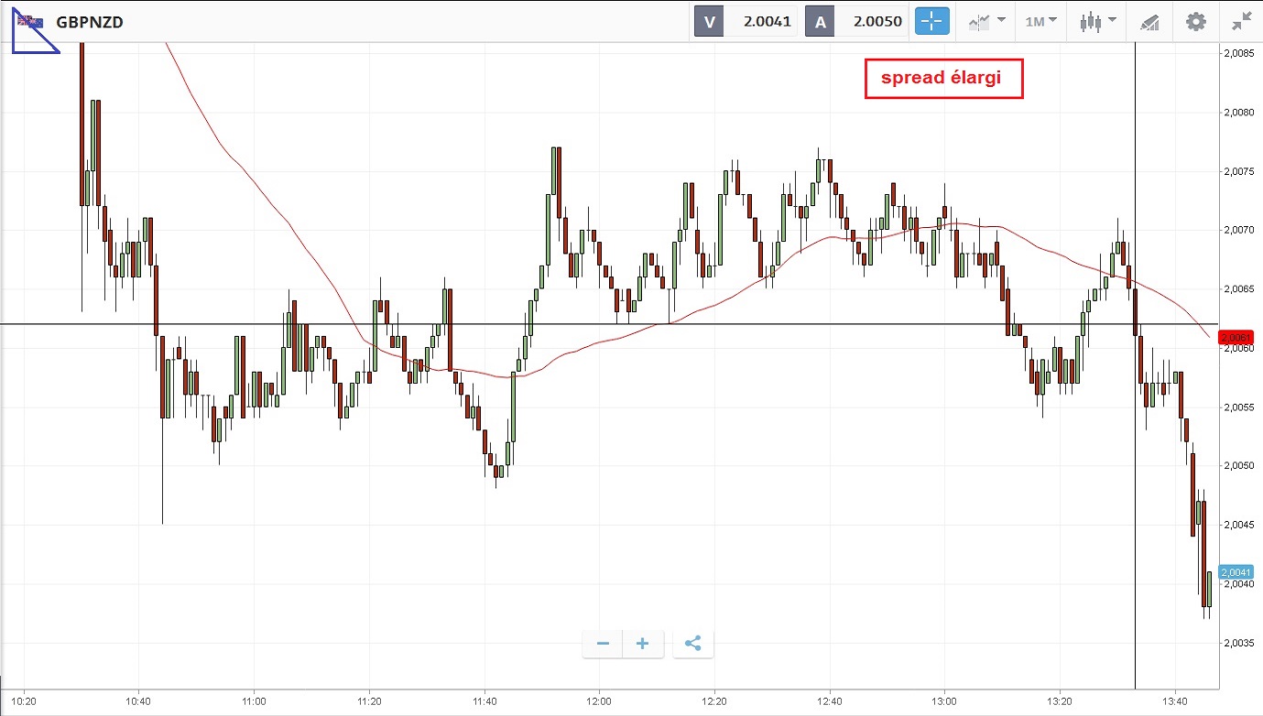Click the 2,0045 price axis label
1263x716 pixels.
click(x=1239, y=526)
